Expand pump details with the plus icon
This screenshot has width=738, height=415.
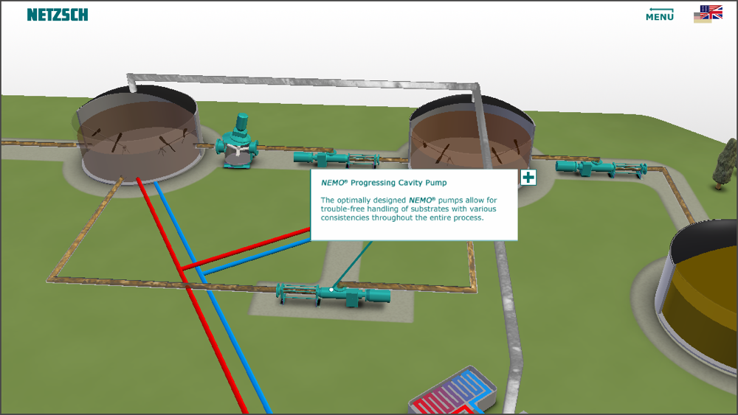pos(528,177)
